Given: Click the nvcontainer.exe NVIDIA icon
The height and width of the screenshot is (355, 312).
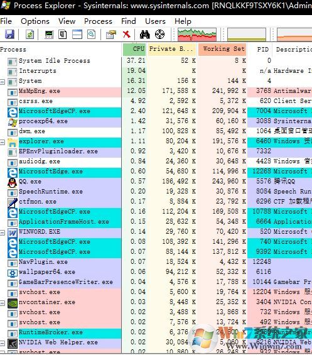Looking at the screenshot, I should coord(12,303).
